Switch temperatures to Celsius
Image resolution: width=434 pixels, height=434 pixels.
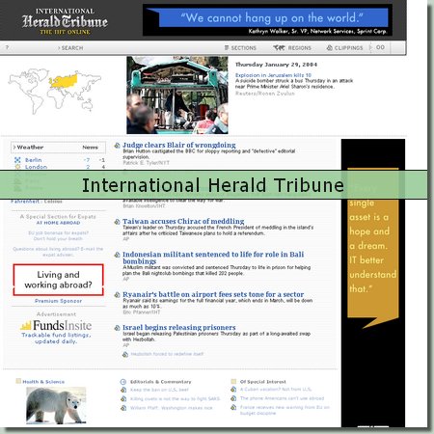53,202
